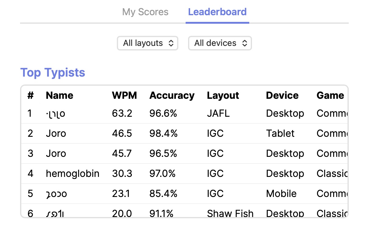Image resolution: width=367 pixels, height=231 pixels.
Task: Click the Layout column header
Action: [x=223, y=95]
